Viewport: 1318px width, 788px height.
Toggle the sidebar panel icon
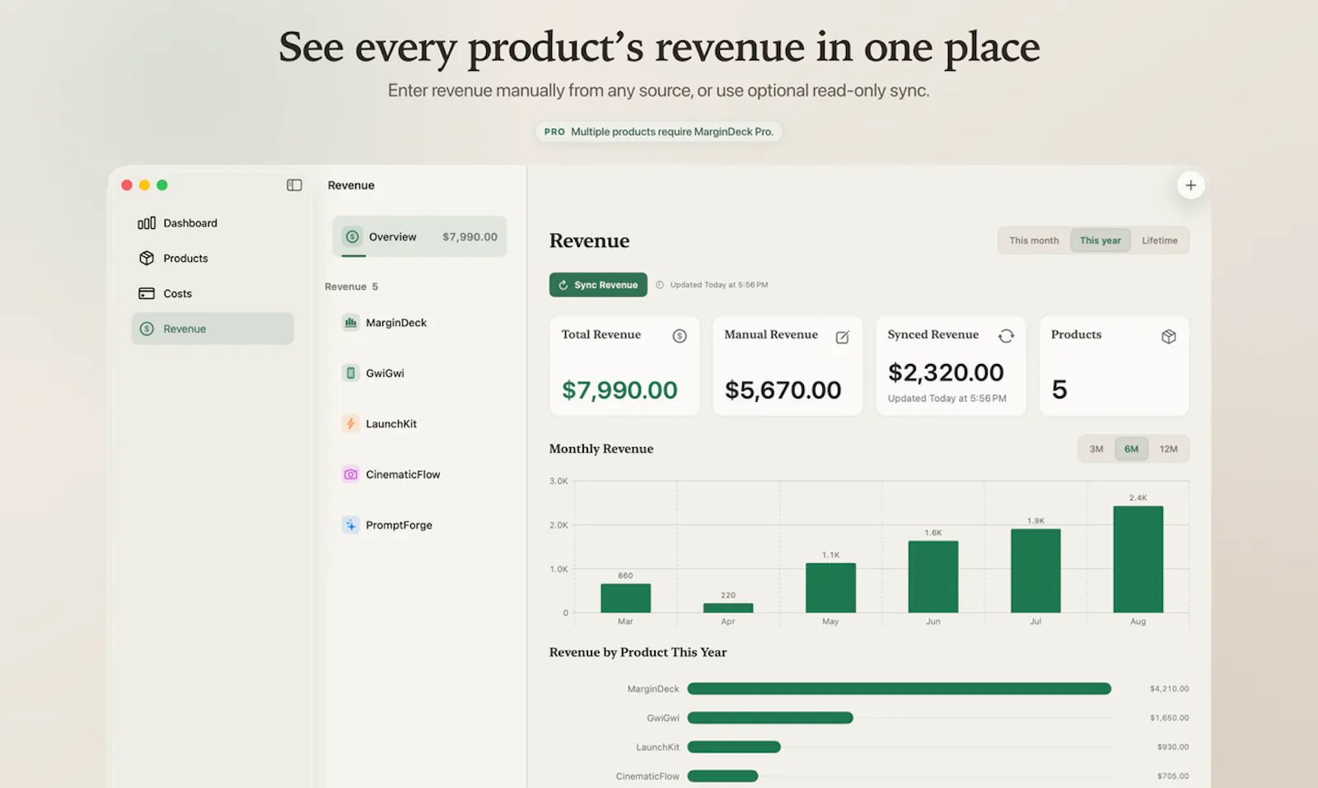click(x=294, y=185)
